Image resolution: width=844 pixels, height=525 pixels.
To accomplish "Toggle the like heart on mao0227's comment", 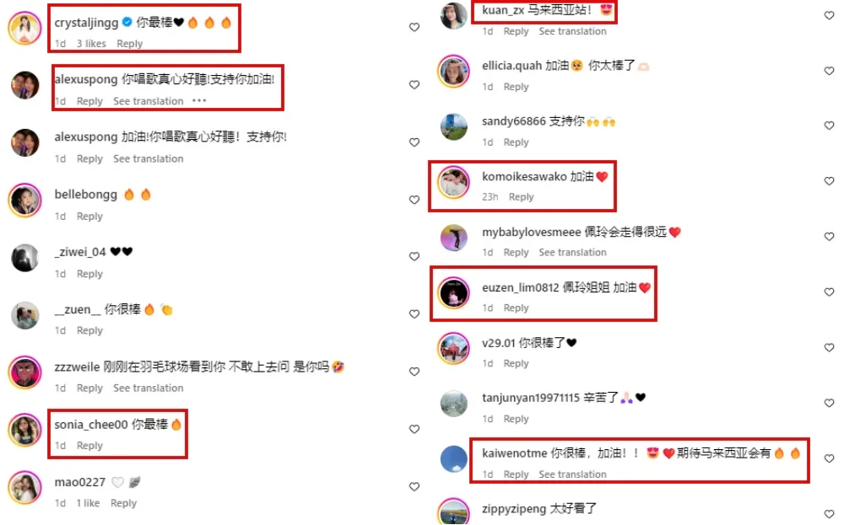I will (414, 487).
